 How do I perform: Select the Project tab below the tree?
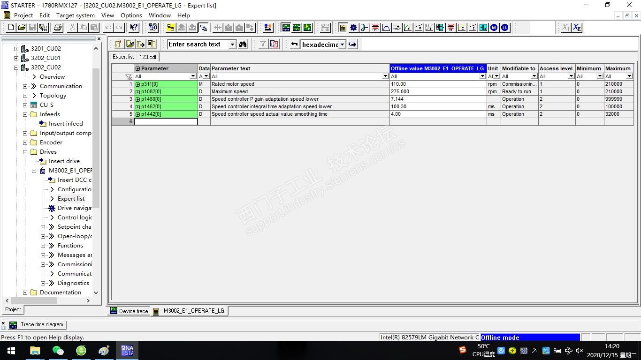click(x=13, y=309)
